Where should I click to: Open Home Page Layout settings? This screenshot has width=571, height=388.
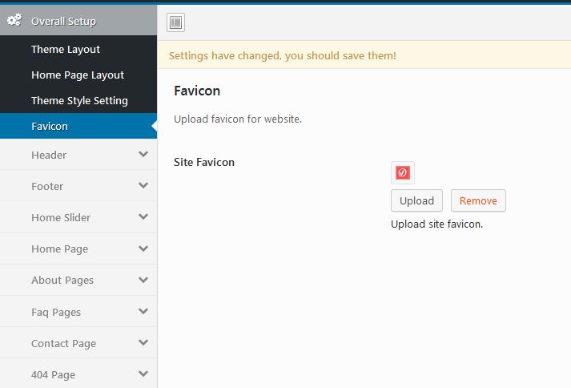78,75
